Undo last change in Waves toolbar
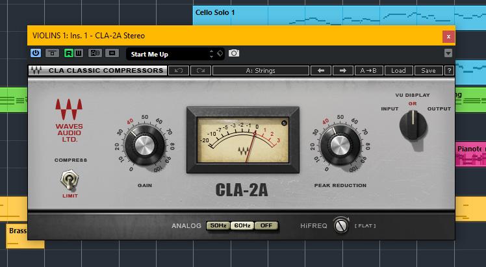This screenshot has height=267, width=486. point(179,71)
